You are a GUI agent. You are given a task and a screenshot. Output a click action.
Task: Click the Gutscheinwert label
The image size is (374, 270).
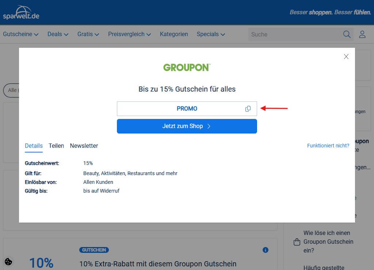42,163
